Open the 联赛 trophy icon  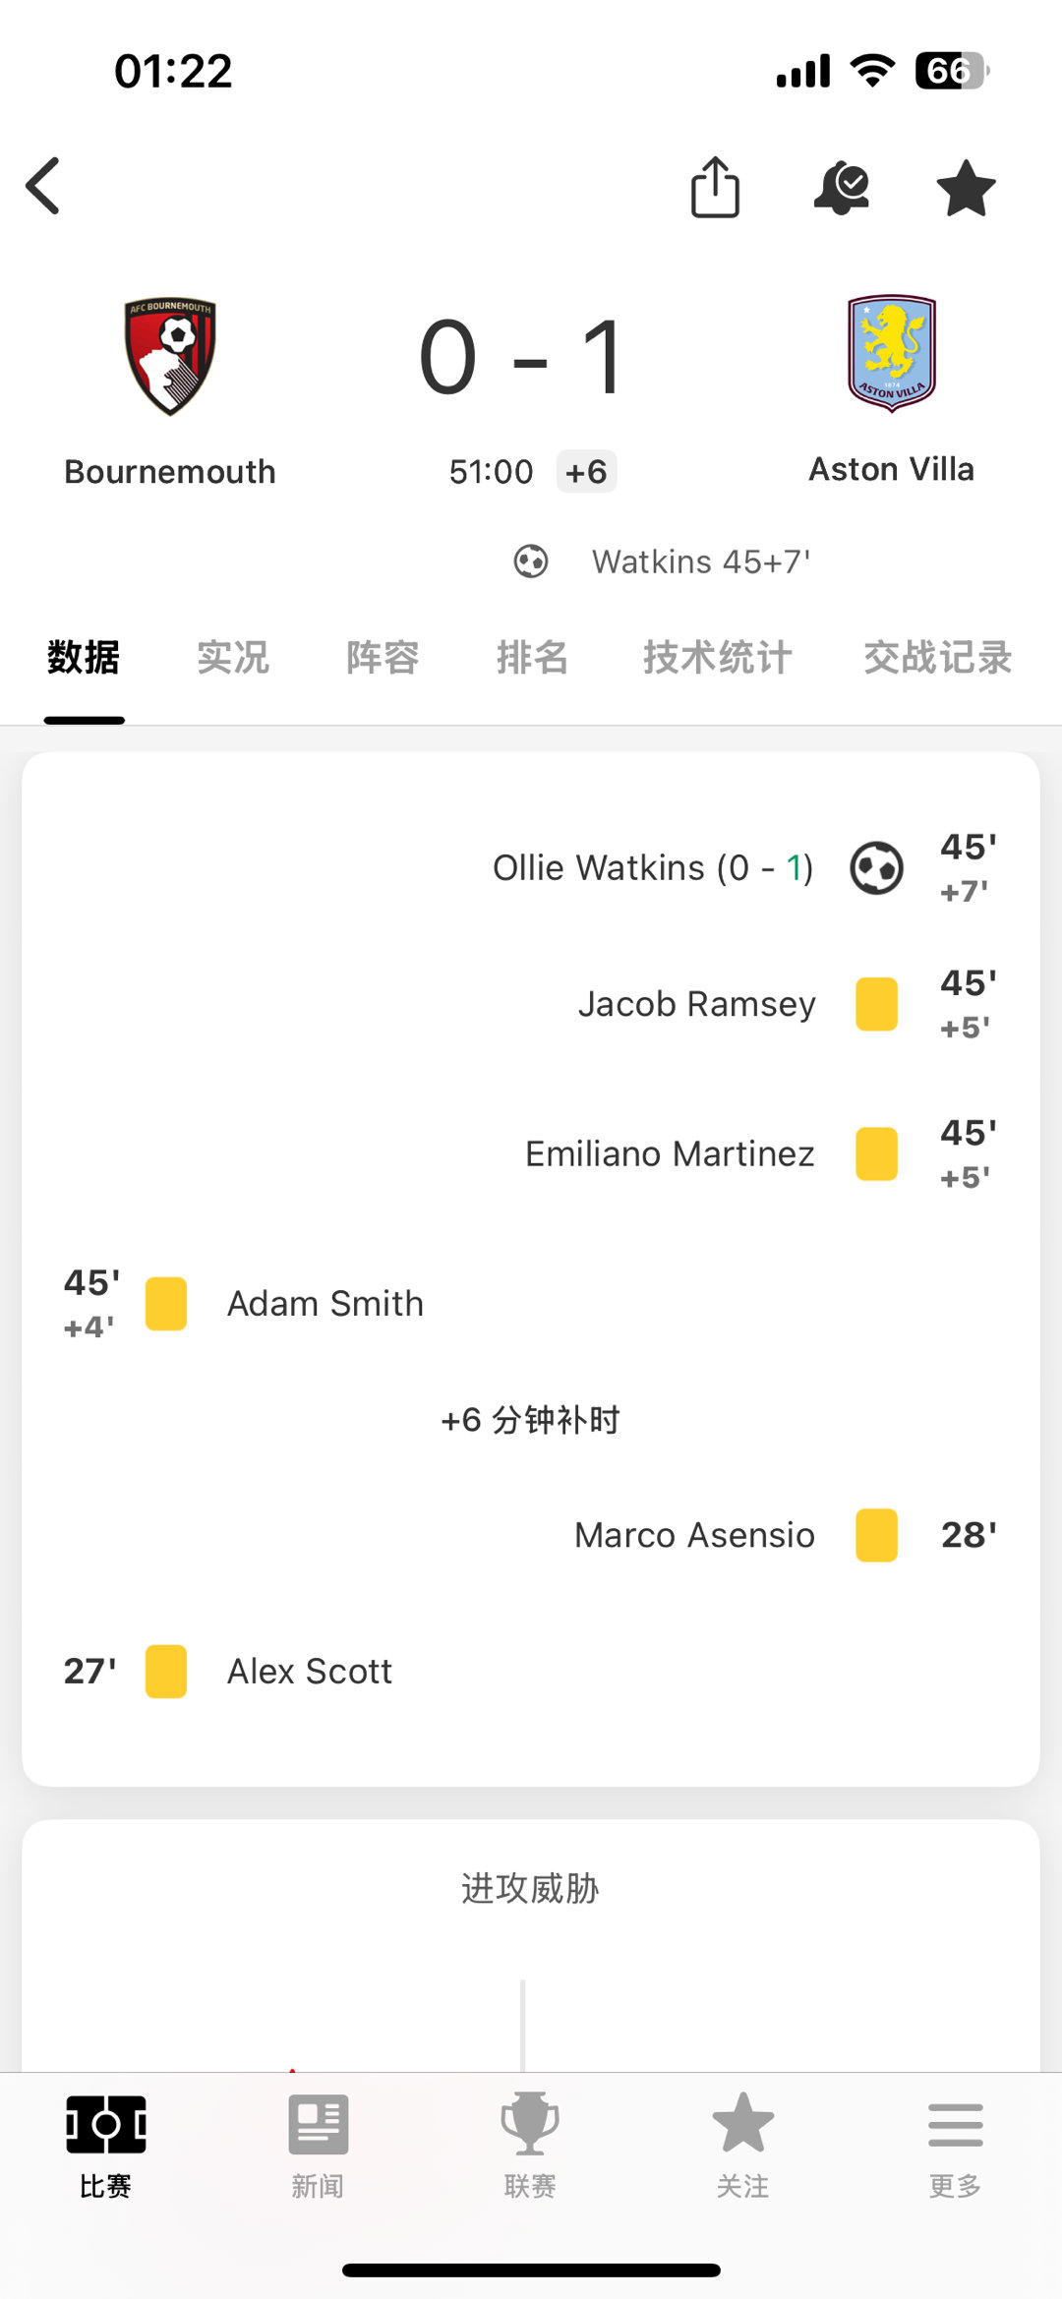tap(530, 2124)
